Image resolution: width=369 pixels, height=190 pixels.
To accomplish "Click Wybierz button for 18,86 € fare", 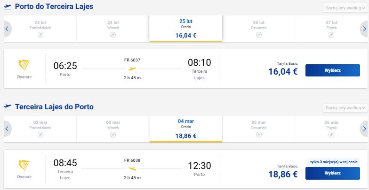I will [332, 174].
